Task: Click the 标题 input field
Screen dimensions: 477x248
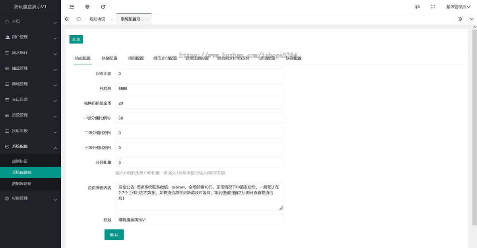Action: point(200,220)
